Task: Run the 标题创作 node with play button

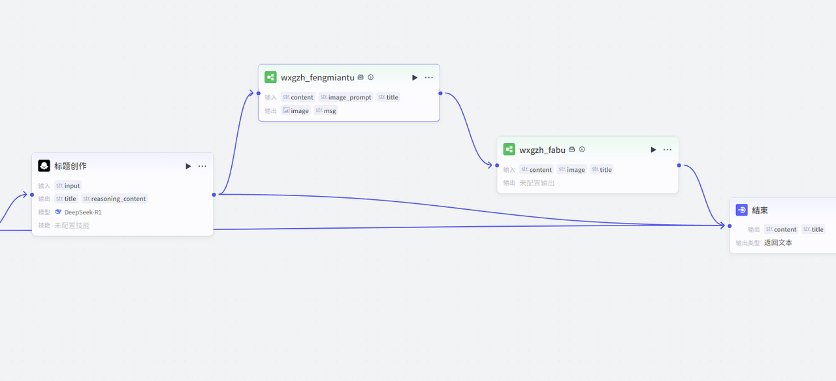Action: 188,166
